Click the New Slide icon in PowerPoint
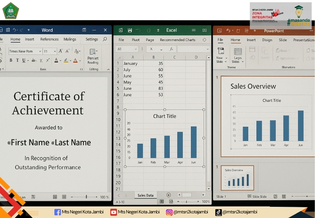The image size is (315, 218). click(x=220, y=51)
